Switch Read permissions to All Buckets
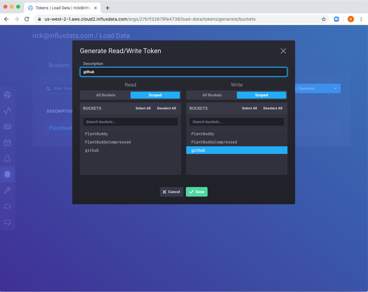Viewport: 368px width, 292px height. tap(106, 95)
